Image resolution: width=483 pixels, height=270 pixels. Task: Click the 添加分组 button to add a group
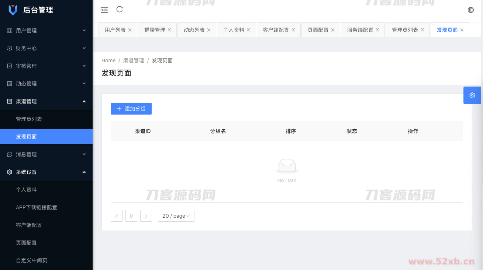coord(131,108)
